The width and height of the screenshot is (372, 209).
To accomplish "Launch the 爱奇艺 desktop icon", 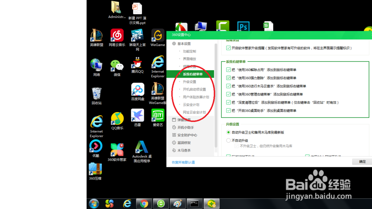I will [x=158, y=118].
